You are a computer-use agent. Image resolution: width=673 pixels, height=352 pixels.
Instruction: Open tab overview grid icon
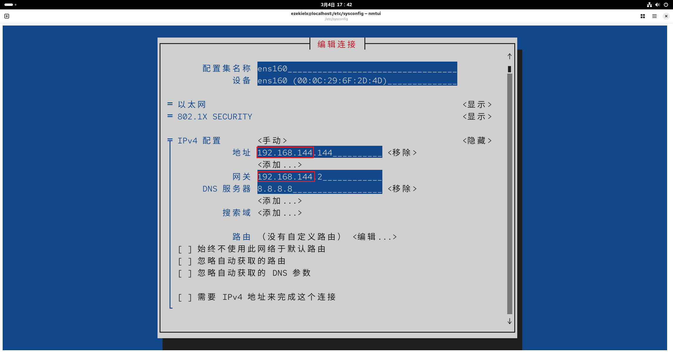point(643,16)
